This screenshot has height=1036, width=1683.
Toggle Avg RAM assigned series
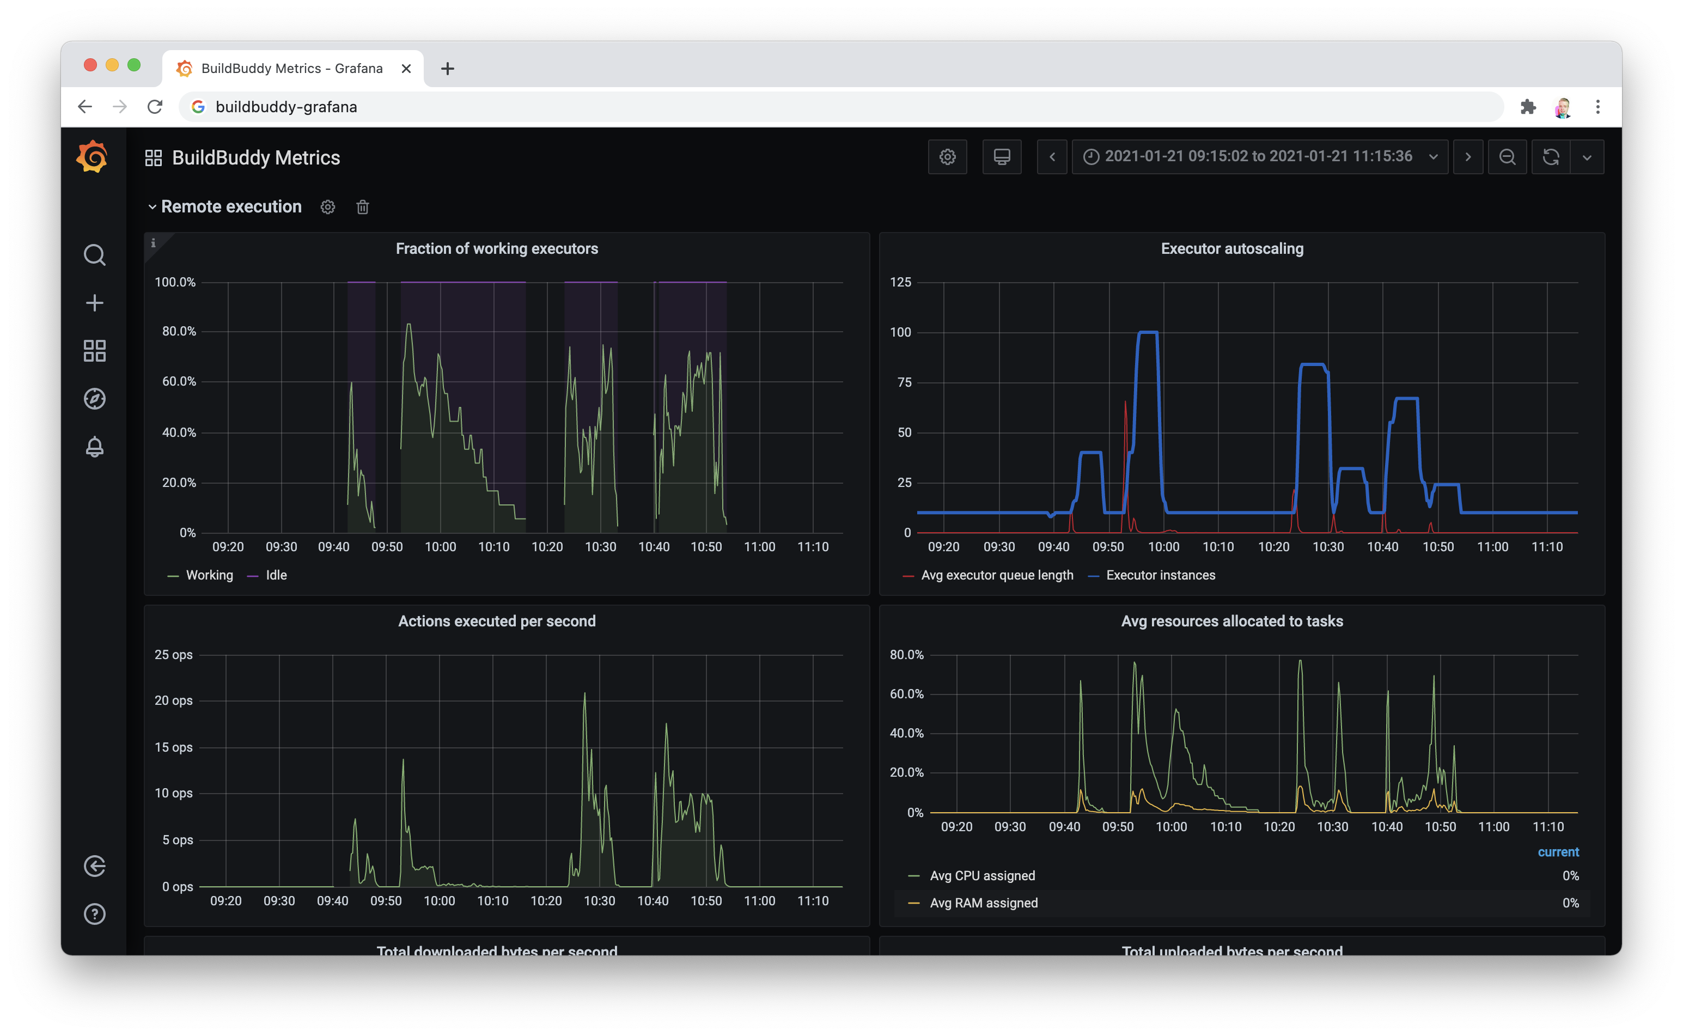point(984,904)
